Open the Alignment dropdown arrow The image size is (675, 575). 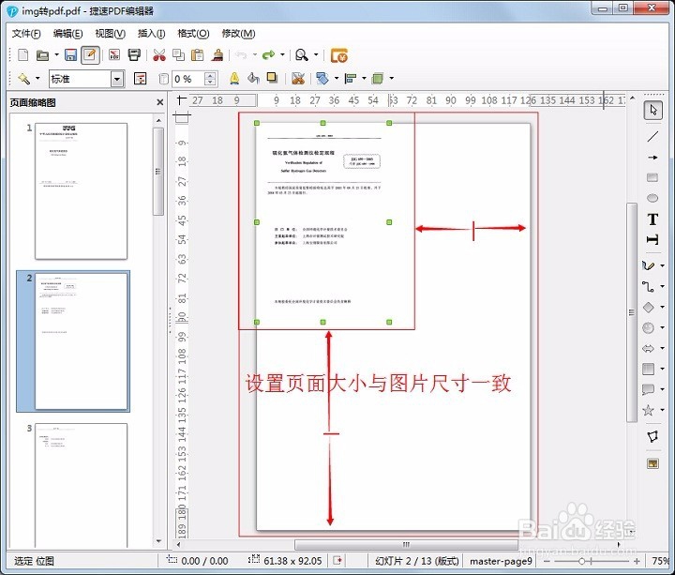click(364, 79)
